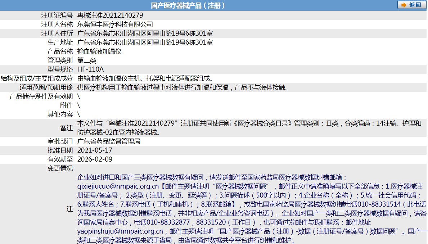
Task: Click the 生产地址 label
Action: pos(60,42)
